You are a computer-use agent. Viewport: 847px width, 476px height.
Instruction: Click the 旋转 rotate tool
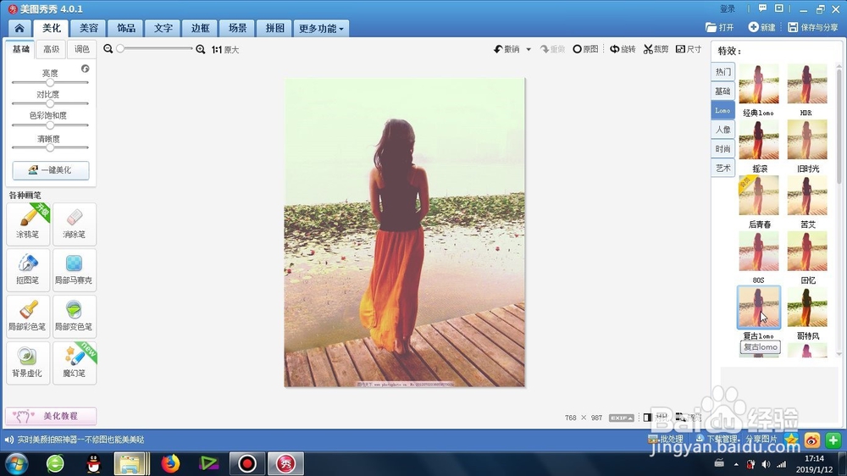pos(623,49)
